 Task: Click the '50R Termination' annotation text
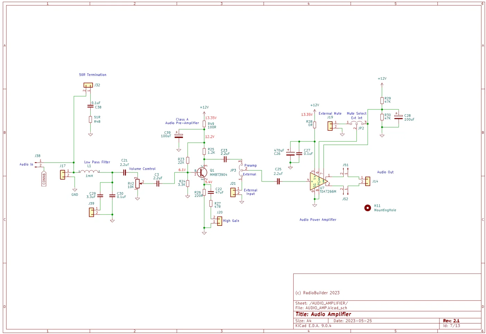[x=93, y=75]
